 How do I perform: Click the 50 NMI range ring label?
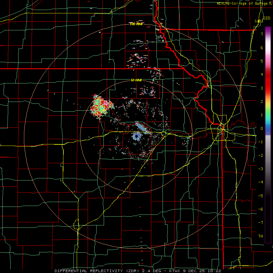tap(136, 80)
